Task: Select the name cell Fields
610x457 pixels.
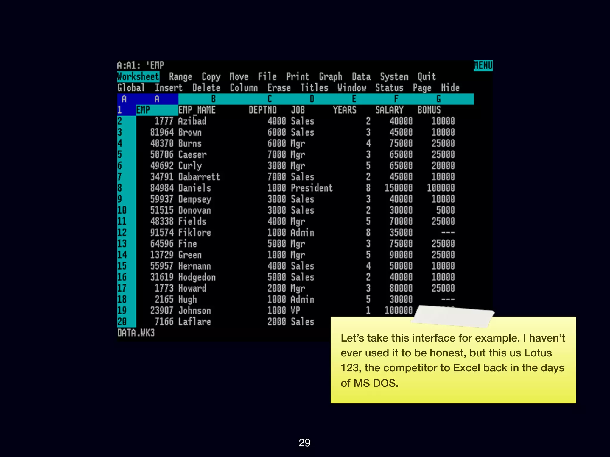Action: (192, 221)
